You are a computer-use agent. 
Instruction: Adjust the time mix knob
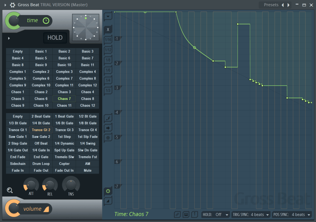tap(14, 21)
